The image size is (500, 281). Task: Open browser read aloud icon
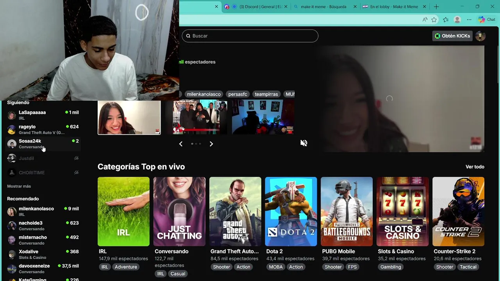(425, 20)
